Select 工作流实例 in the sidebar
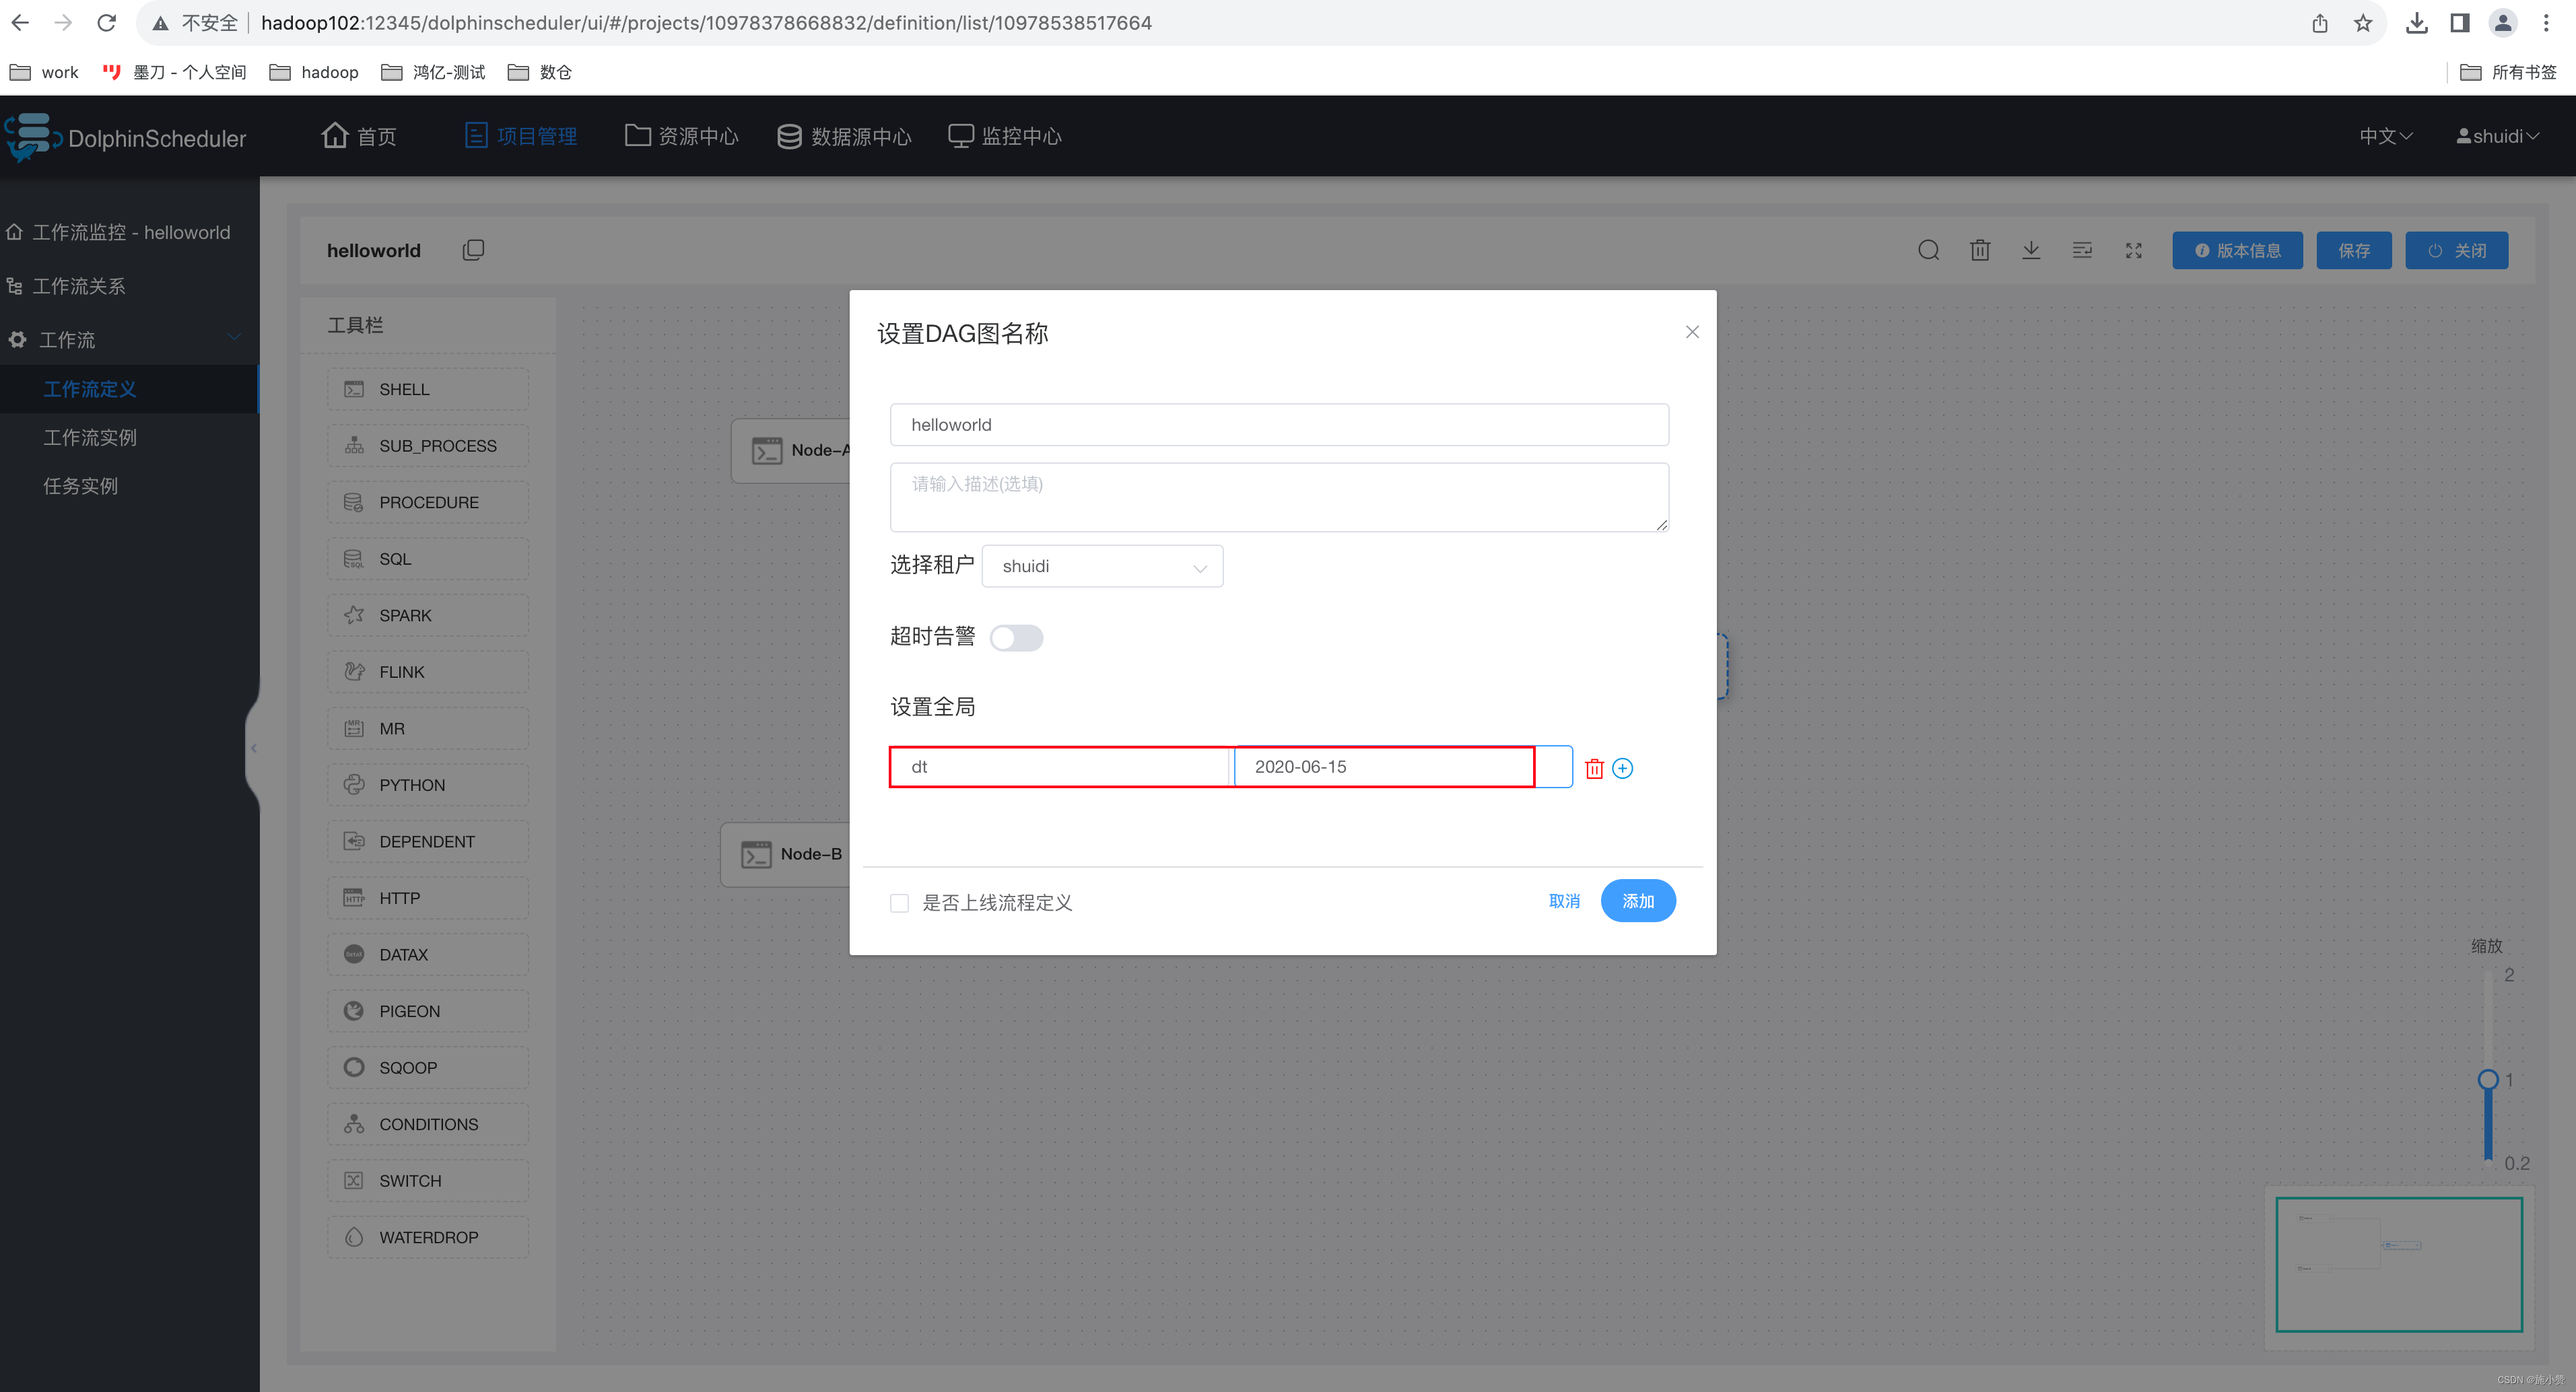Viewport: 2576px width, 1392px height. 90,437
